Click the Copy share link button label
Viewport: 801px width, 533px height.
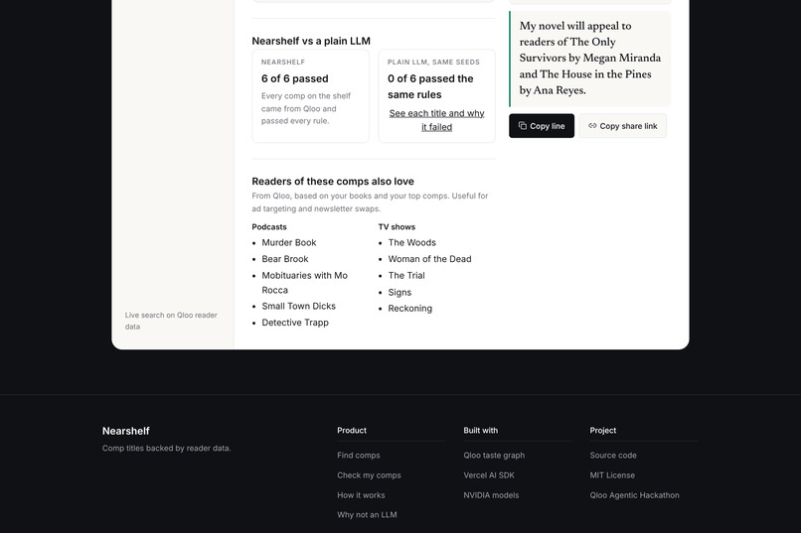click(628, 126)
